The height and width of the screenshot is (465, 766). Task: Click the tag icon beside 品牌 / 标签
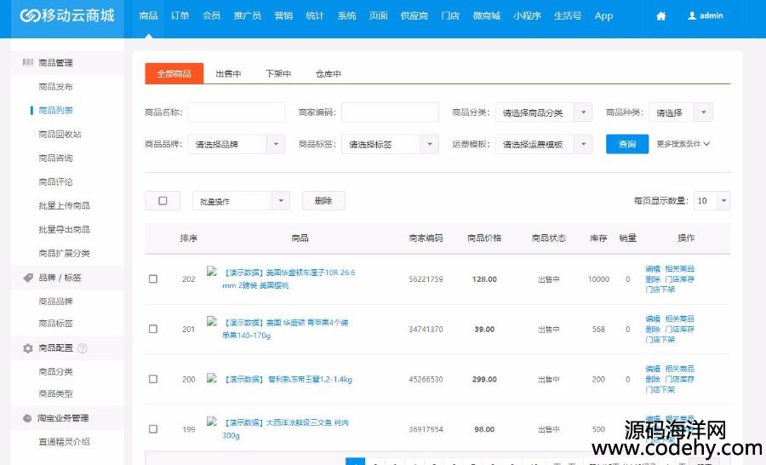(28, 278)
